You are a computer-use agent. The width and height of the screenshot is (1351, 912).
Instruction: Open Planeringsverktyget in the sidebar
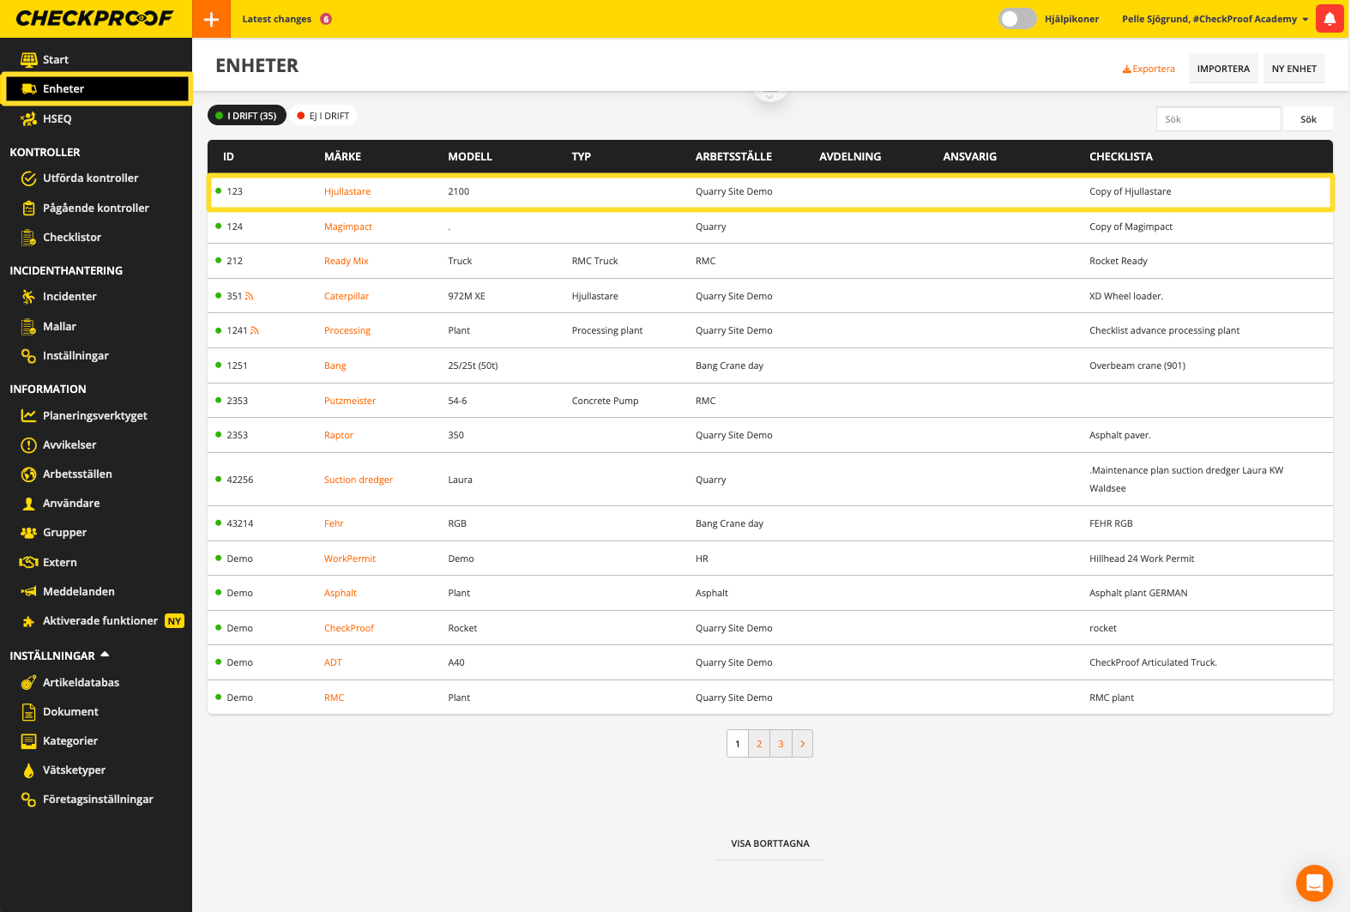[94, 416]
